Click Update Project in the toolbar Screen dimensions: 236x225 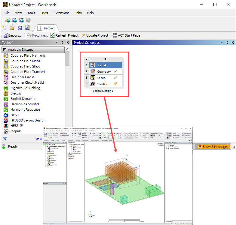tap(95, 35)
